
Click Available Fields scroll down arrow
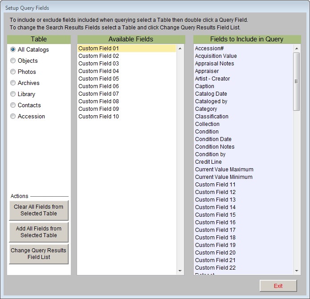[x=180, y=271]
